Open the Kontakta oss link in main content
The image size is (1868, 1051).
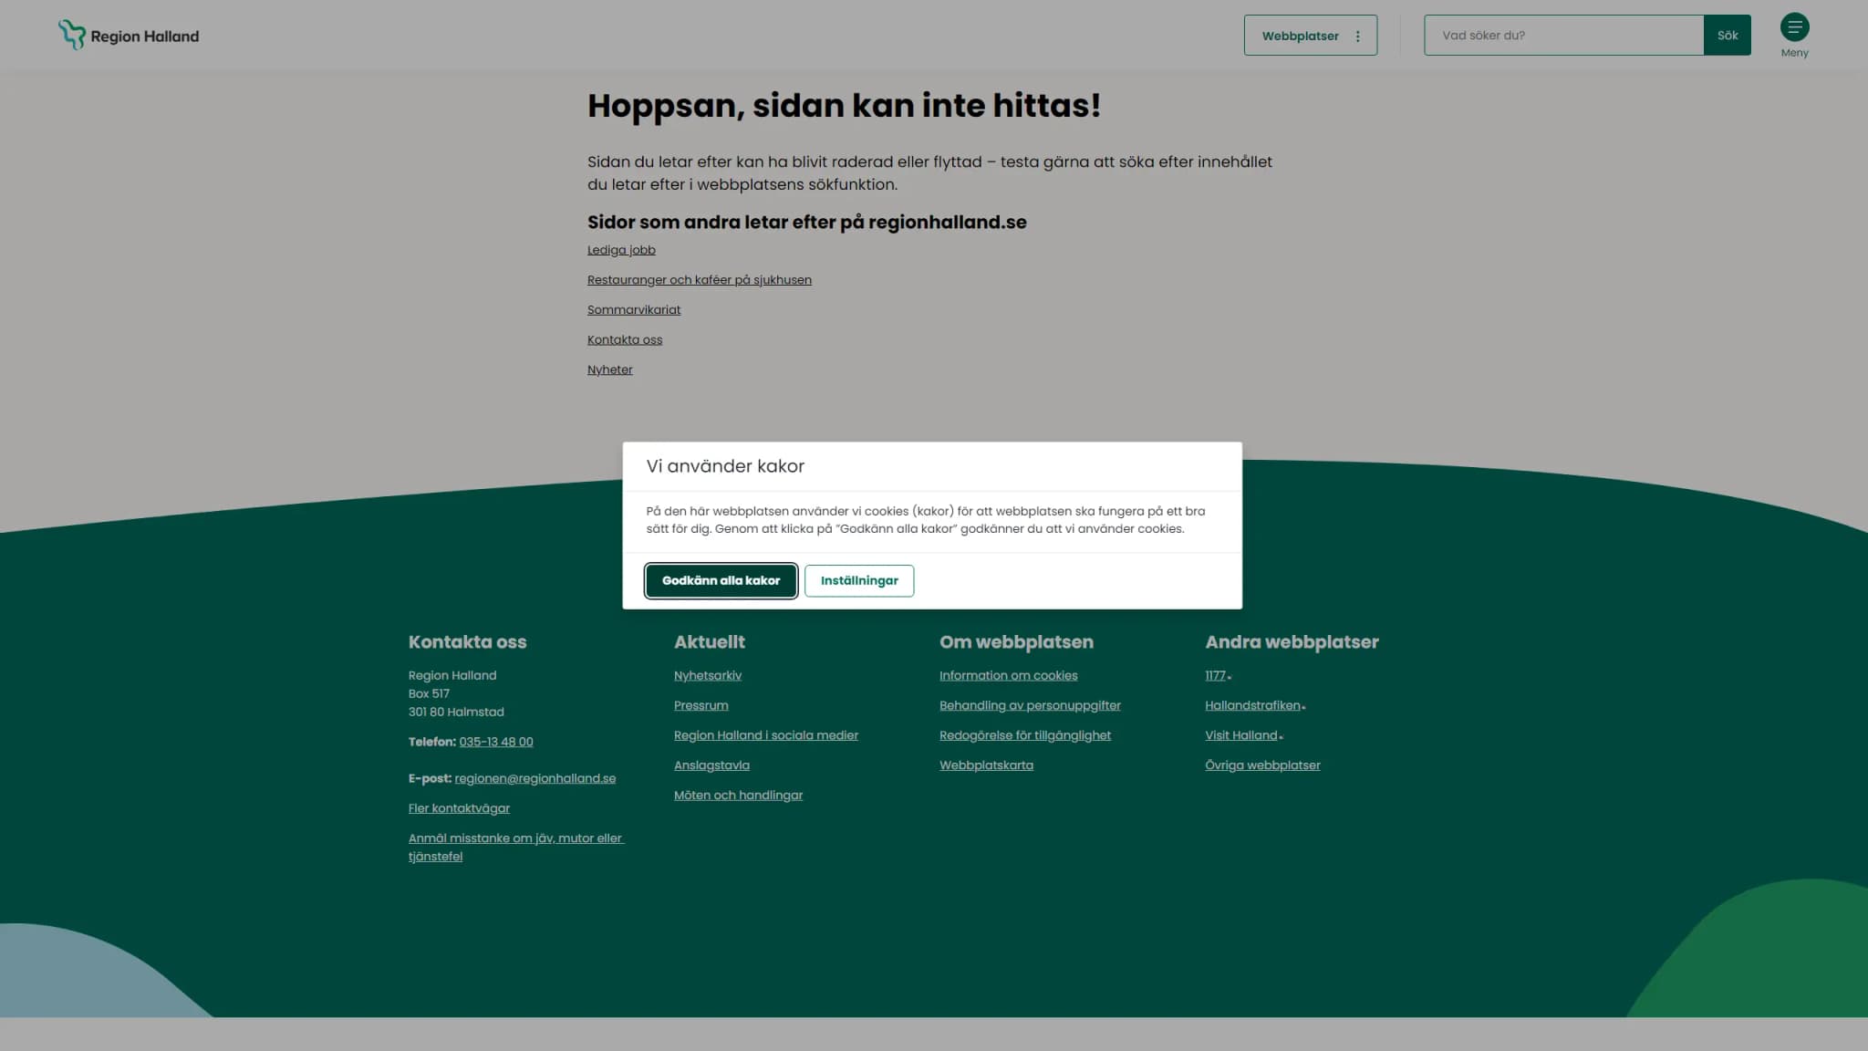point(625,340)
